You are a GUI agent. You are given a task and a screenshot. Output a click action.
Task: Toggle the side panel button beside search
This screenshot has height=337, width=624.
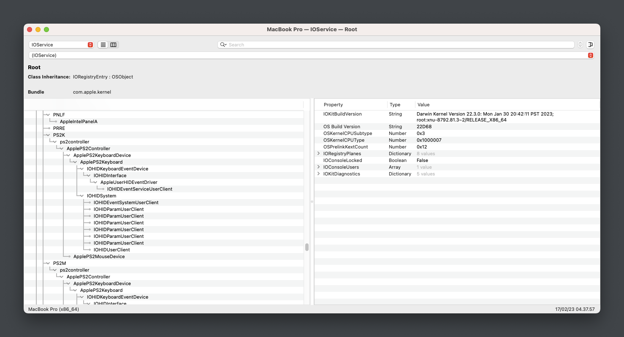[x=590, y=45]
